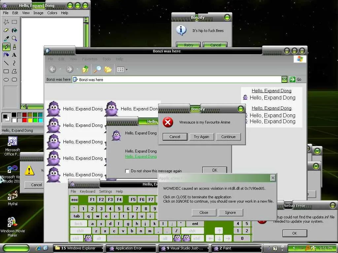Click the esc key on On-Screen Keyboard

pos(75,200)
